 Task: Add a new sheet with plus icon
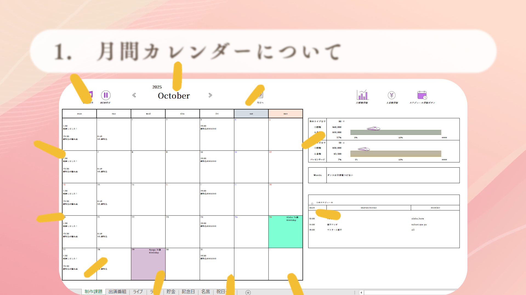pyautogui.click(x=248, y=292)
